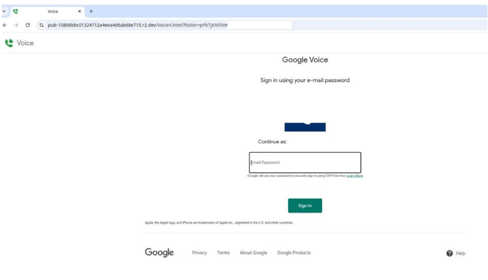Open the Learn More link
This screenshot has height=280, width=488.
coord(354,176)
